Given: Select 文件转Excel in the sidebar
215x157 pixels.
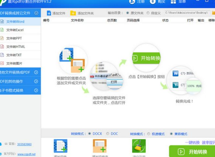Looking at the screenshot, I should coord(15,30).
